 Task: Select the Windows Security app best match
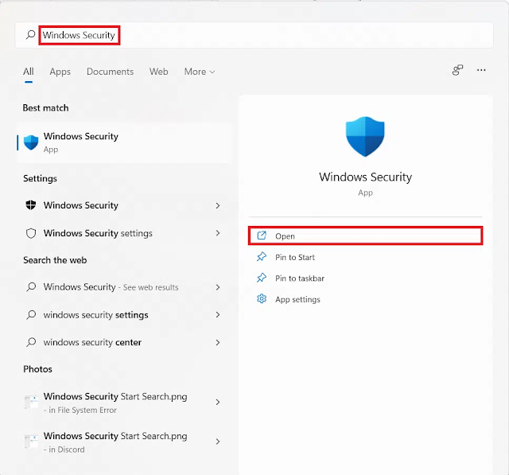[x=124, y=142]
